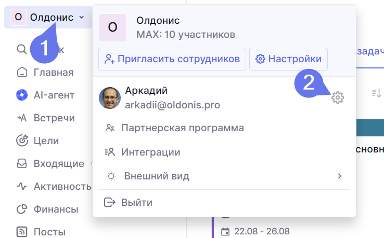The image size is (384, 238).
Task: Click the search magnifier icon
Action: coord(22,49)
